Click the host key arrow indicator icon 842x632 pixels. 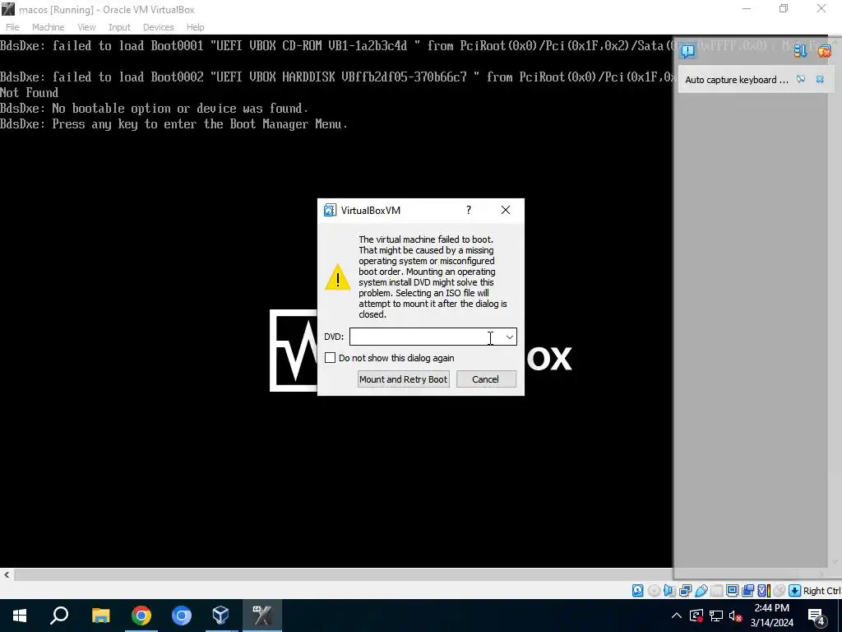[795, 591]
